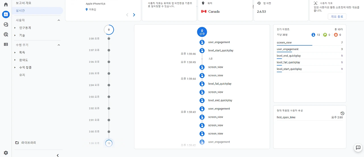
Task: Select the 2:06 오후 timeline dot
Action: tap(109, 62)
